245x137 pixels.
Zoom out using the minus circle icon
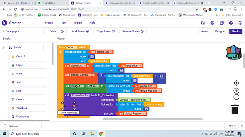236,97
